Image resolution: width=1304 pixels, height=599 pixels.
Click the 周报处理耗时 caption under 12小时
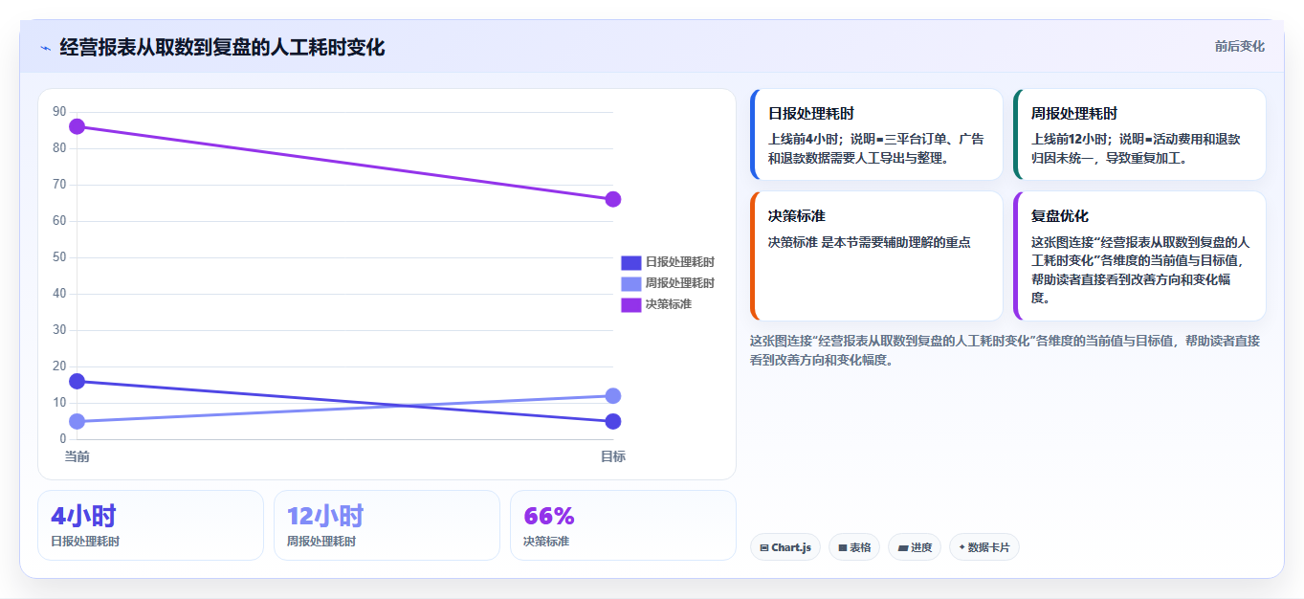coord(321,542)
